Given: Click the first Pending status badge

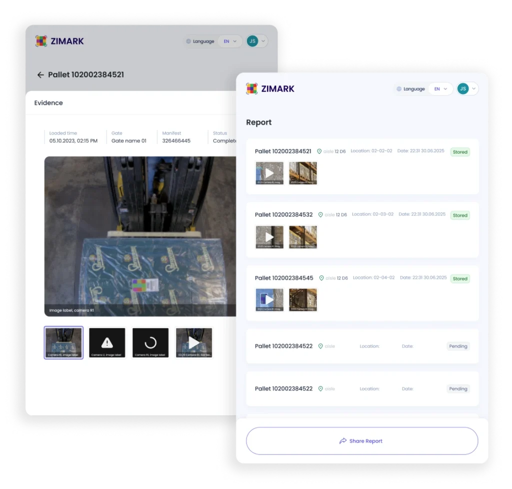Looking at the screenshot, I should (458, 346).
